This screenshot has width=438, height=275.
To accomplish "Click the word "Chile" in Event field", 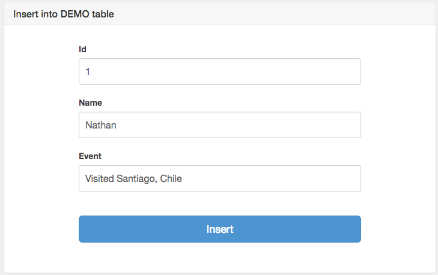I will coord(171,178).
